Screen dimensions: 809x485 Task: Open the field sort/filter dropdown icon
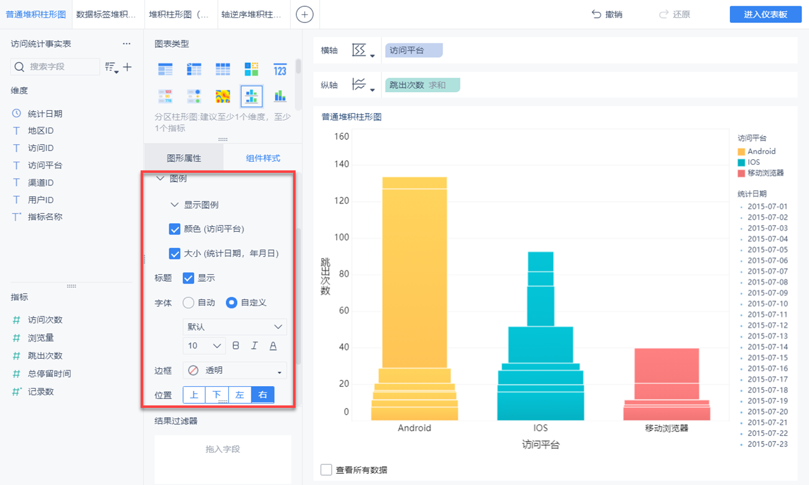tap(111, 67)
